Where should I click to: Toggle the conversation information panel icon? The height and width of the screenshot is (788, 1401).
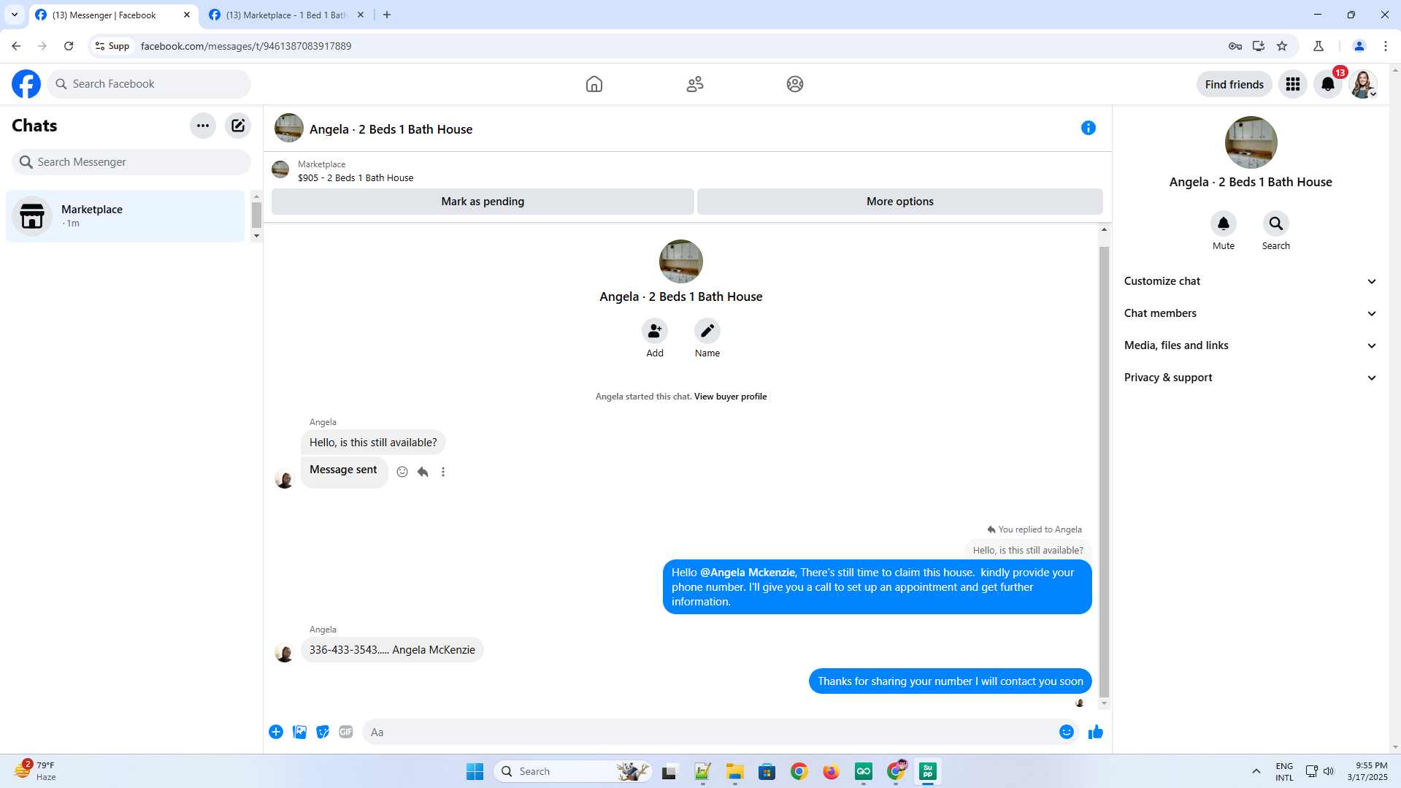tap(1089, 128)
